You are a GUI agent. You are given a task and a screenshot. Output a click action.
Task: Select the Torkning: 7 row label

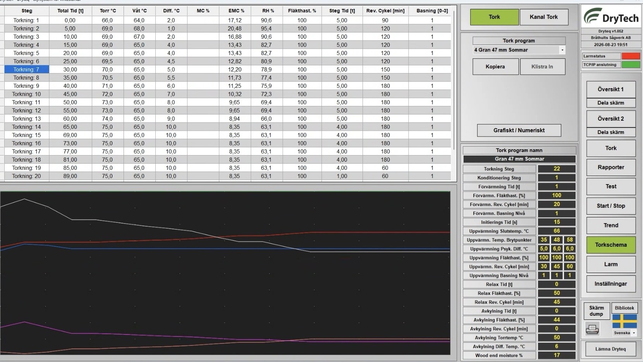click(26, 70)
